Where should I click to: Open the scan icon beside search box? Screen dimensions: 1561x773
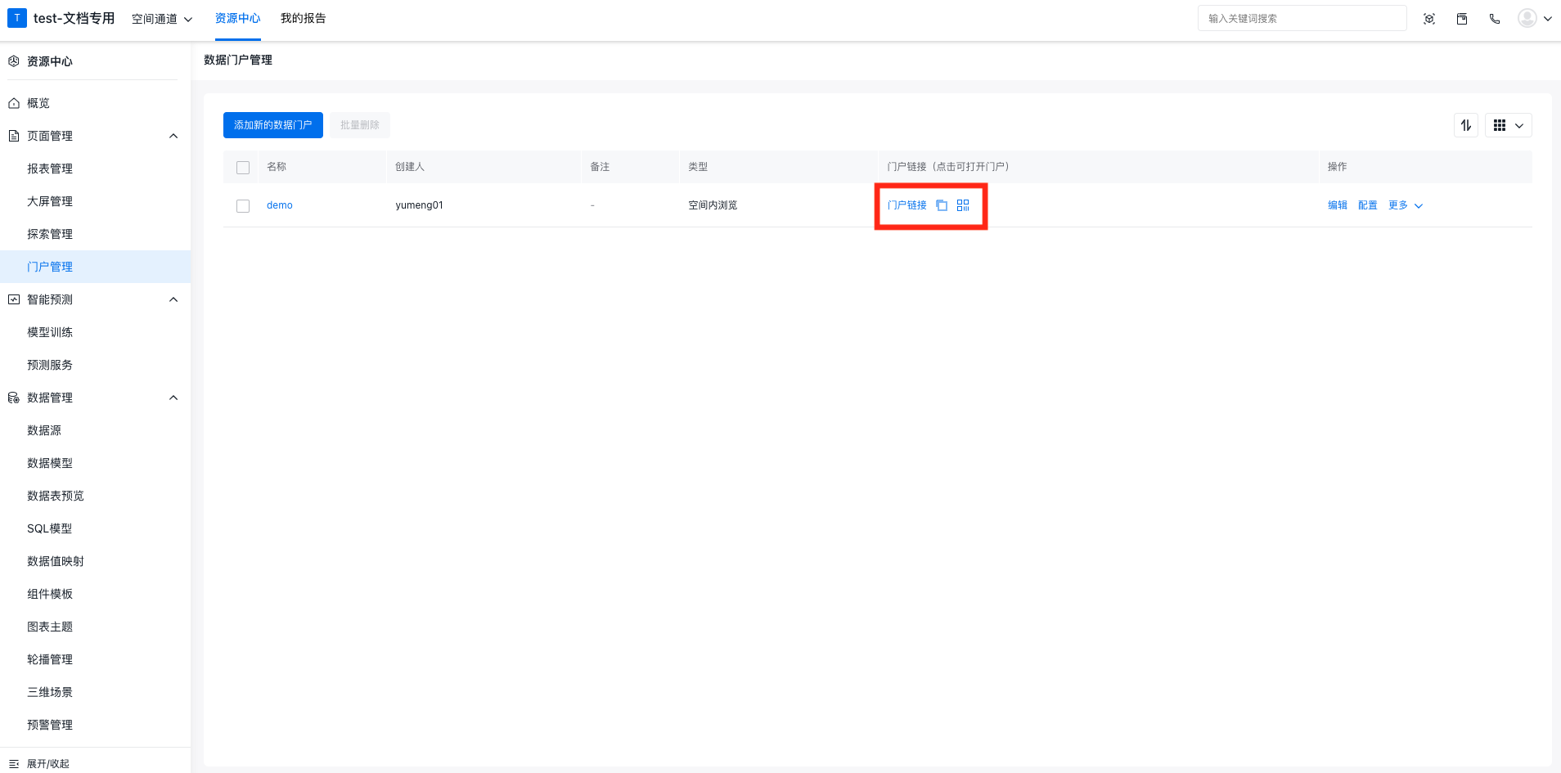click(1429, 19)
